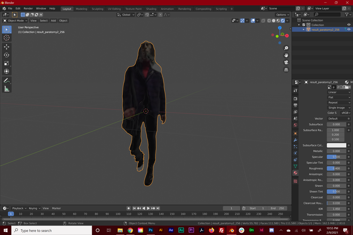Select the Measure tool
This screenshot has width=353, height=235.
[x=7, y=88]
